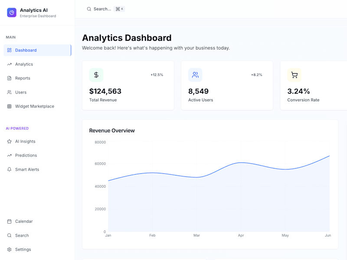Open the Reports section

[37, 78]
